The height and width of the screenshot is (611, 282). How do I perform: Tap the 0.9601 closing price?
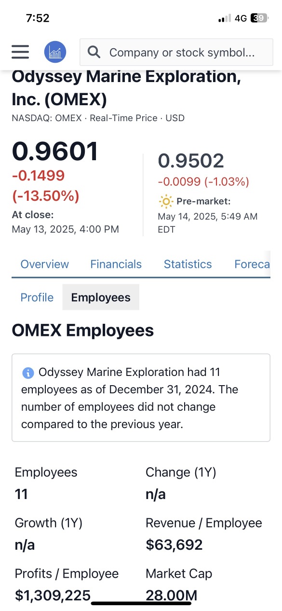[55, 151]
